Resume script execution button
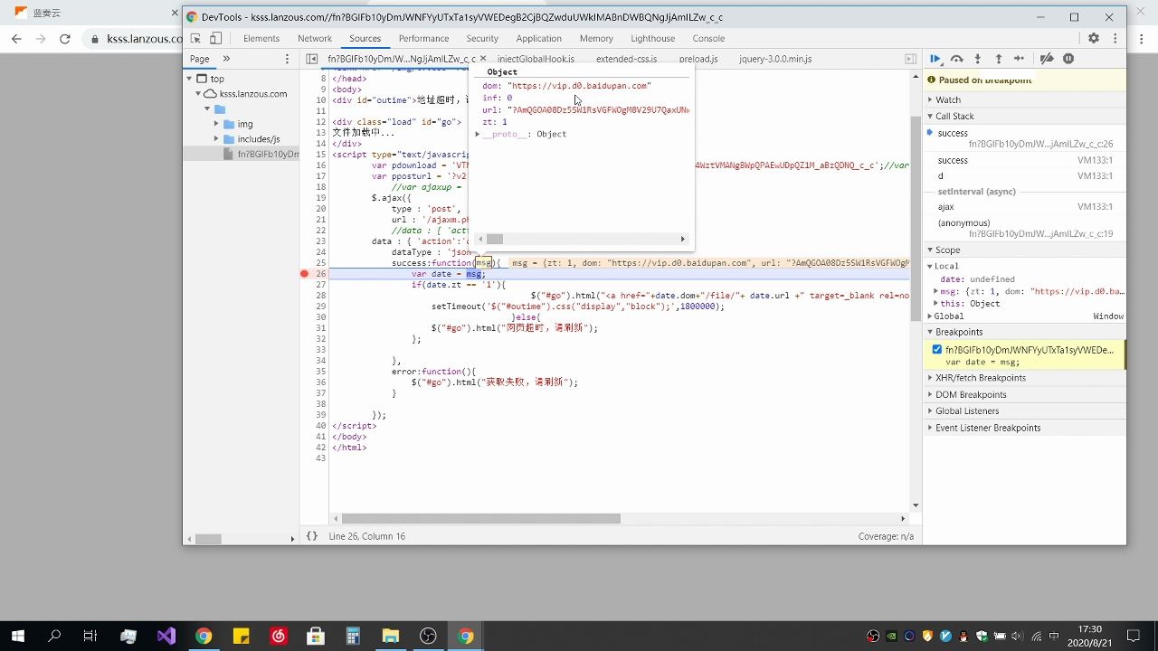This screenshot has height=651, width=1158. click(x=935, y=59)
